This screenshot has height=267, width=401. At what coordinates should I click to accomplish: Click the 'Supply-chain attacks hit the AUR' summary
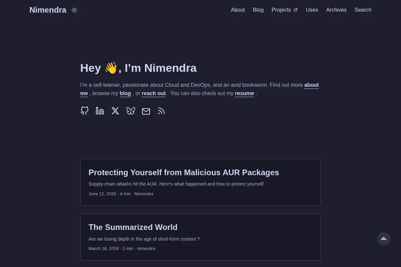[x=176, y=184]
